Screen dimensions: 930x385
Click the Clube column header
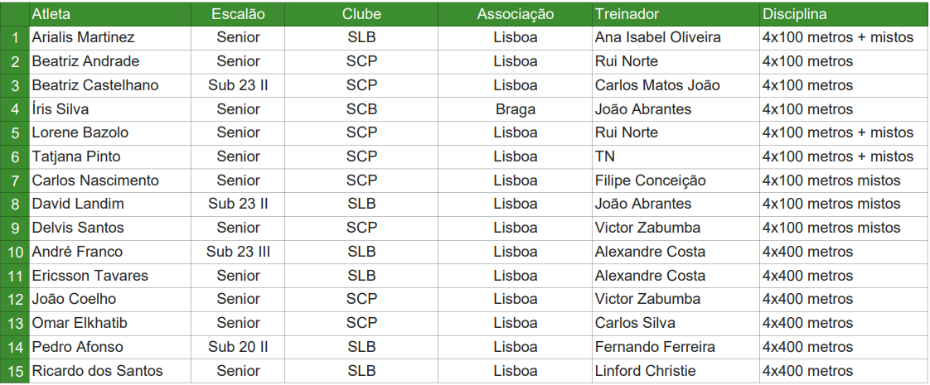point(361,14)
